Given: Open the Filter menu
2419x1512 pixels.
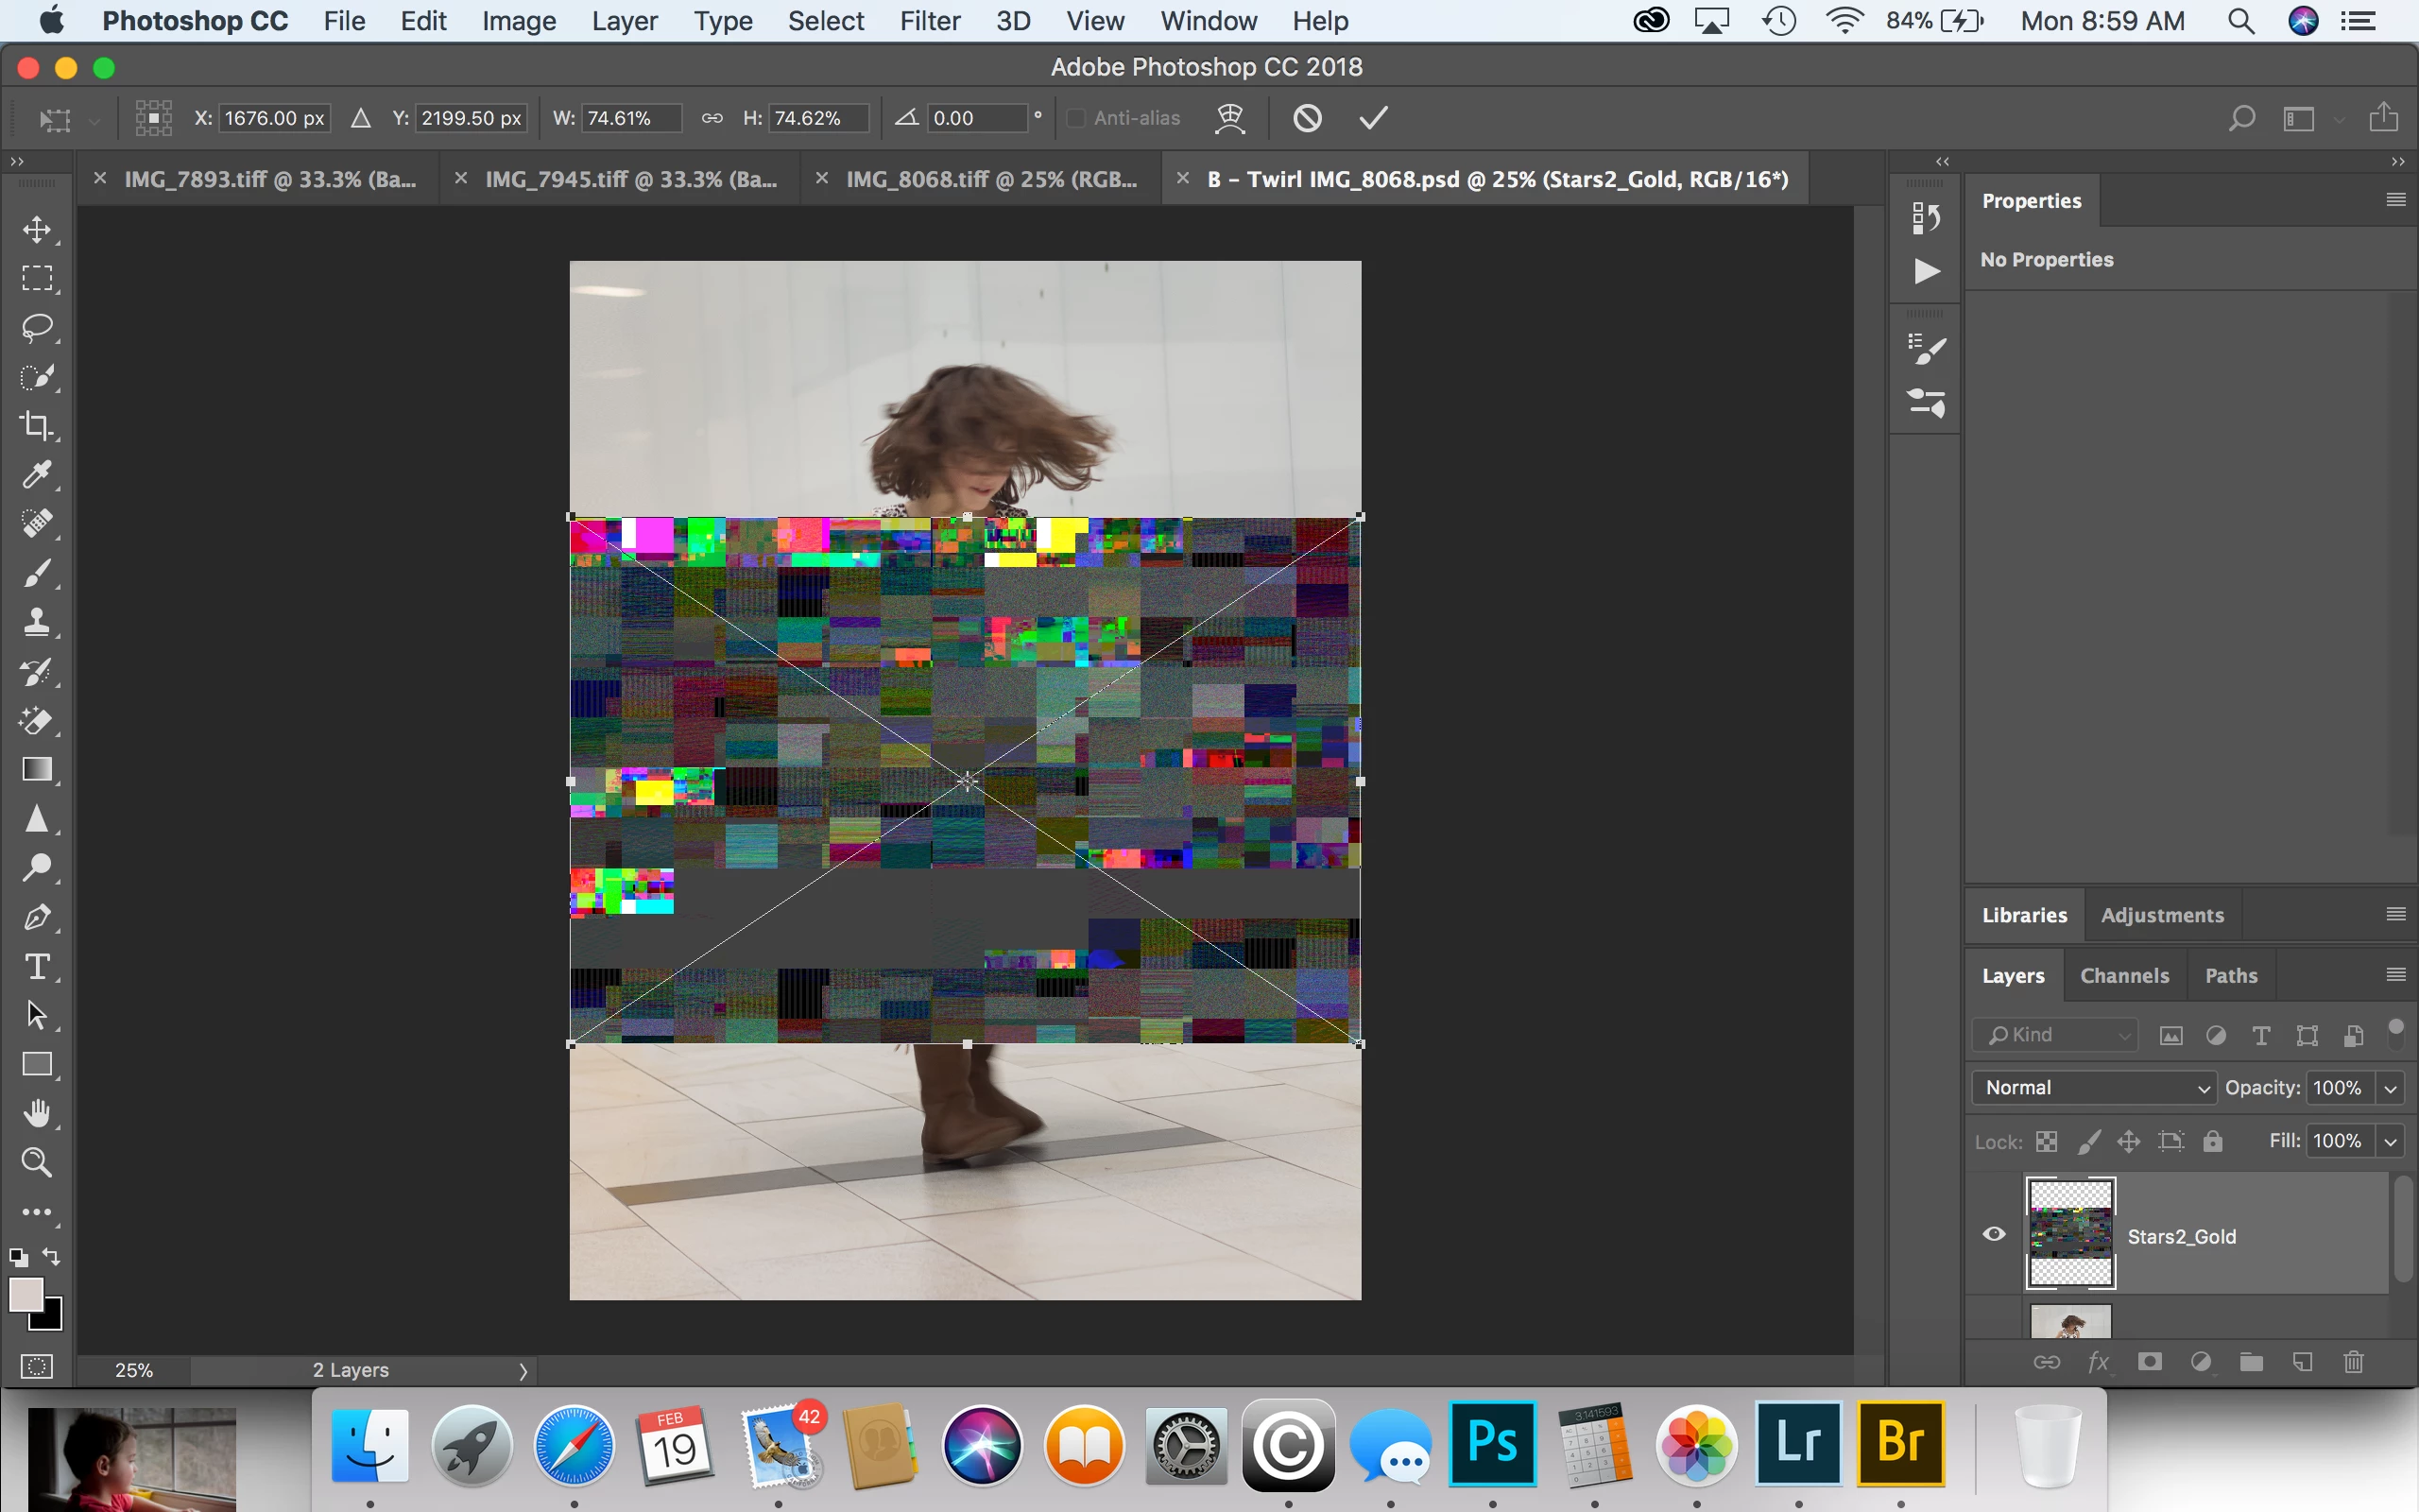Looking at the screenshot, I should pyautogui.click(x=929, y=21).
